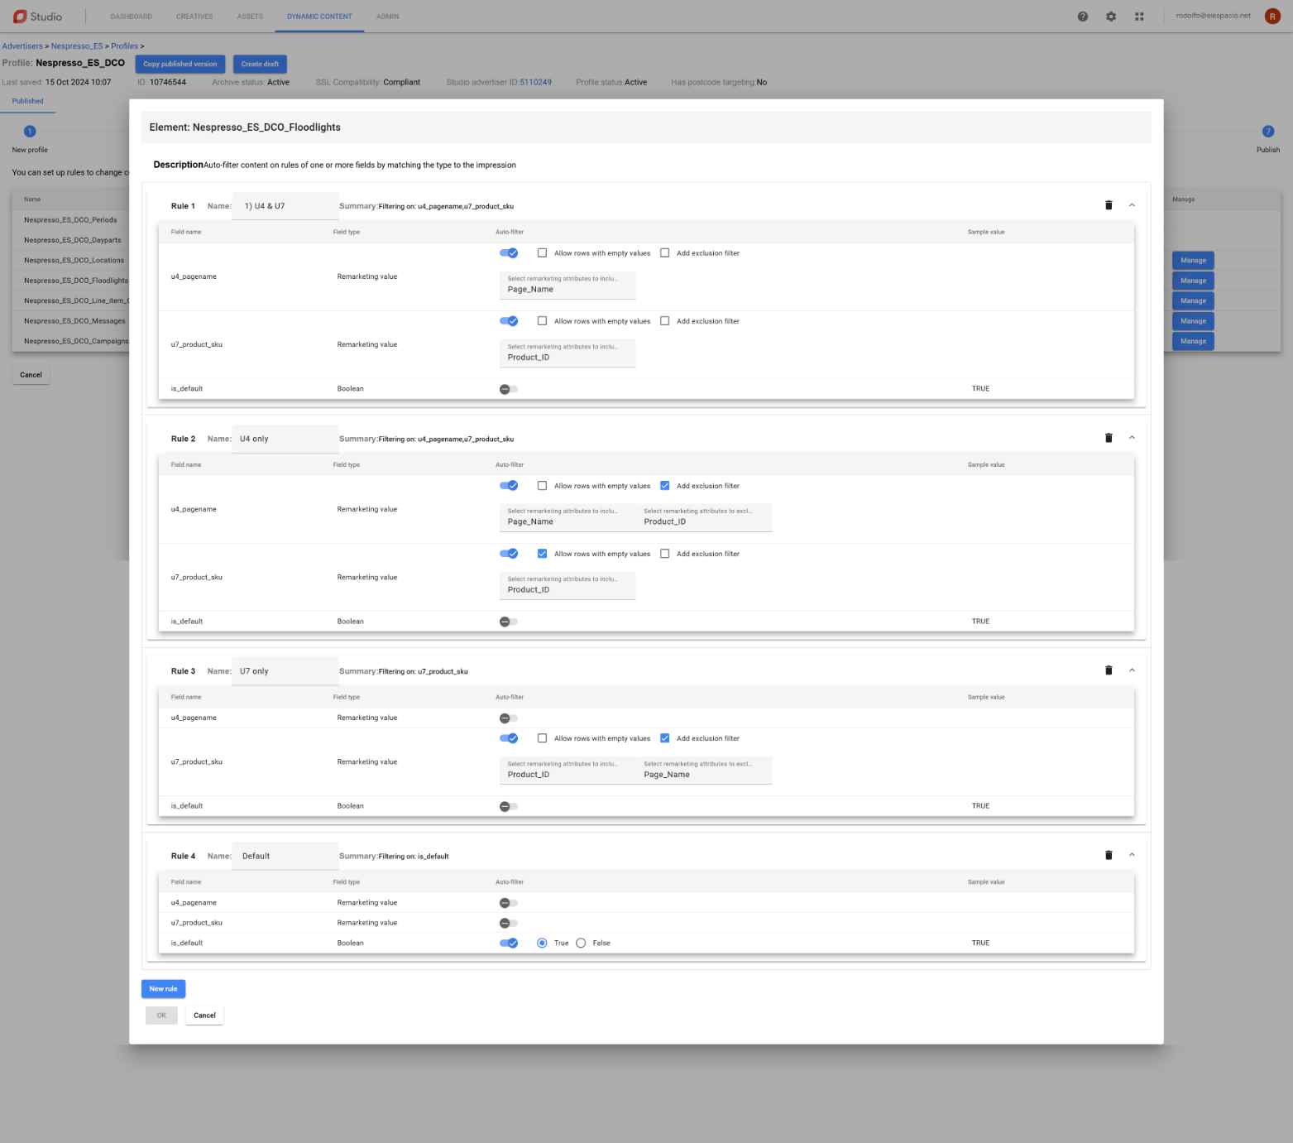Viewport: 1293px width, 1143px height.
Task: Open the Dynamic Content tab
Action: coord(319,17)
